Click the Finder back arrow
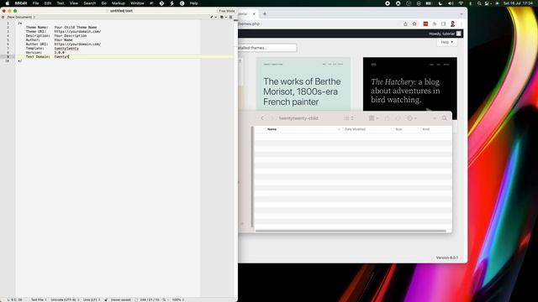The image size is (538, 302). pyautogui.click(x=262, y=118)
